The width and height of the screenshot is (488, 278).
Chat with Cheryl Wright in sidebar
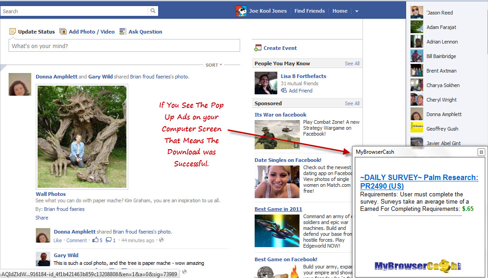pos(441,100)
